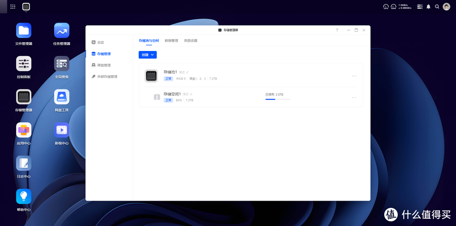Viewport: 456px width, 226px height.
Task: Click the 正常 status badge of 存储池1
Action: [168, 79]
